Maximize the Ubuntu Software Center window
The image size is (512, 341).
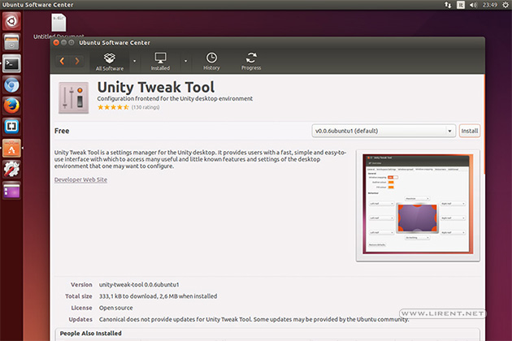pyautogui.click(x=72, y=43)
